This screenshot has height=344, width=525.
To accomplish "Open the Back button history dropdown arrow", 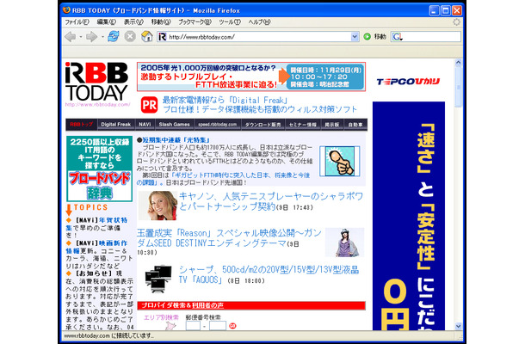I will 81,37.
